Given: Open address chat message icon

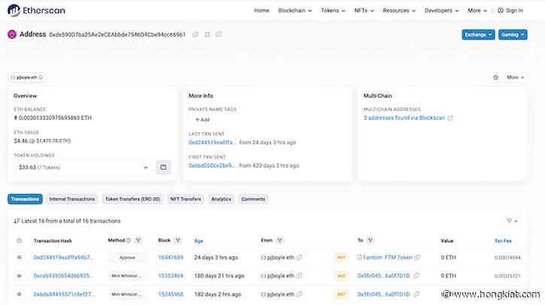Looking at the screenshot, I should (219, 35).
